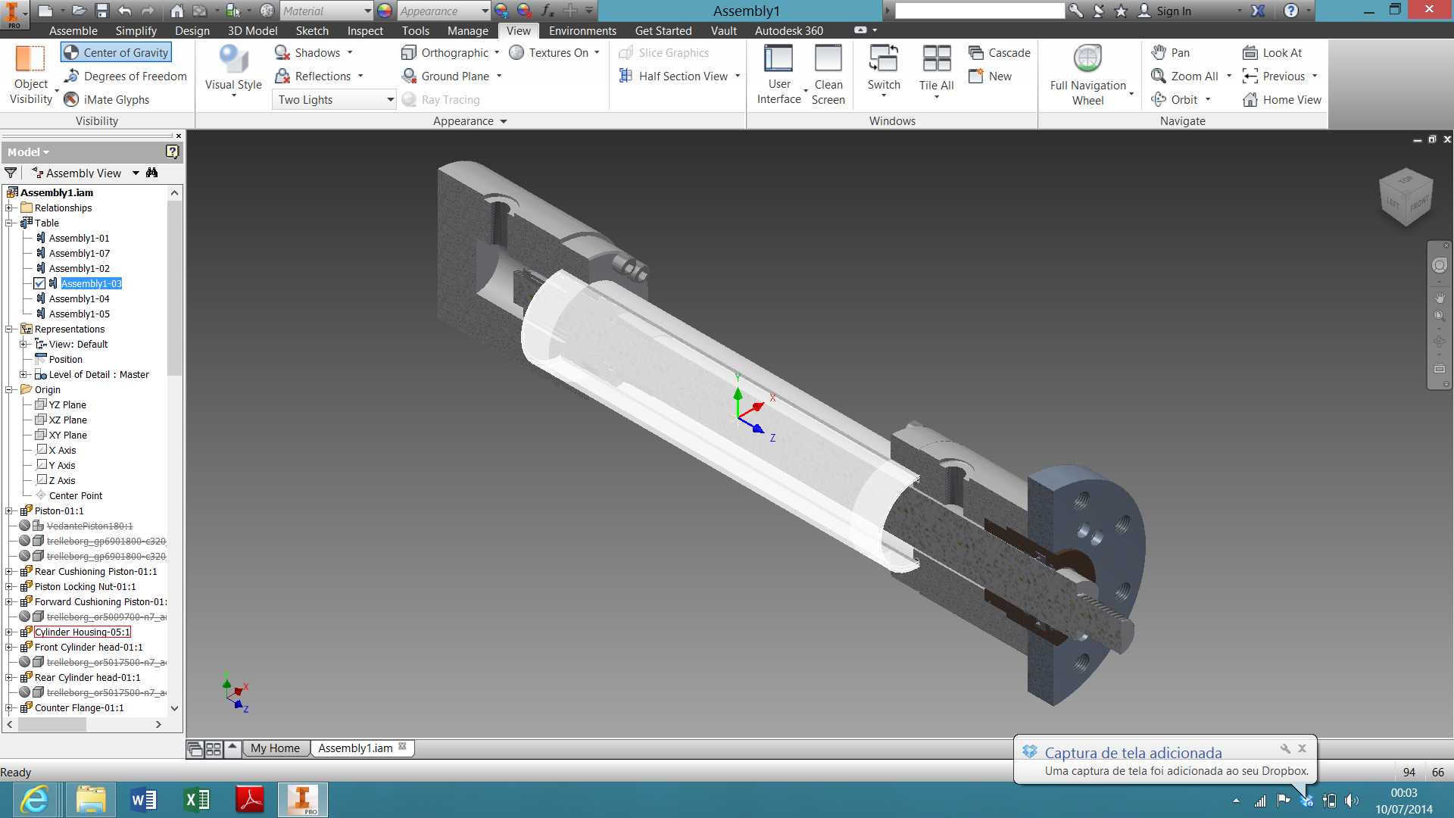Open the Manage ribbon tab
The height and width of the screenshot is (818, 1454).
click(468, 30)
